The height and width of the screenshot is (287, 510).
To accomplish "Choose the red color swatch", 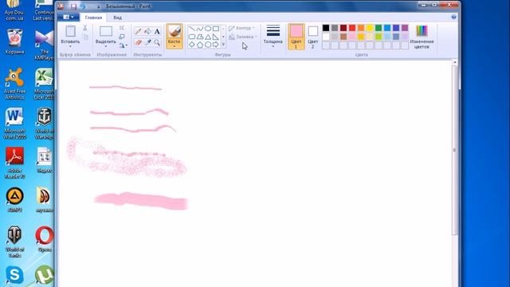I will click(352, 28).
